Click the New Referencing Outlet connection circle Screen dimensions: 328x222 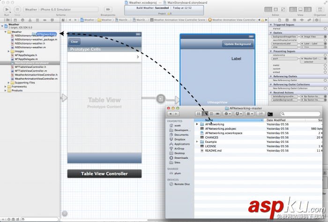[x=325, y=80]
